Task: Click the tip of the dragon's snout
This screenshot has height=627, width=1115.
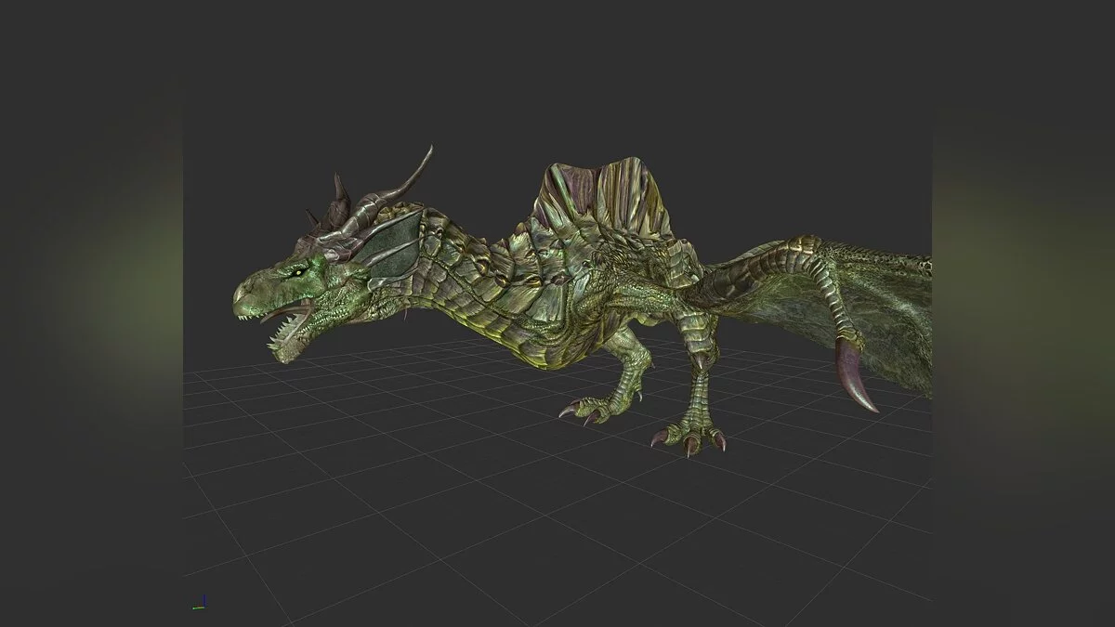Action: coord(240,299)
